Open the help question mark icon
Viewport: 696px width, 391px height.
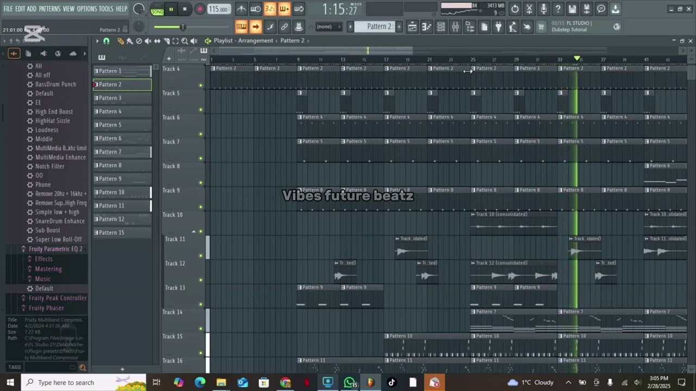coord(557,9)
